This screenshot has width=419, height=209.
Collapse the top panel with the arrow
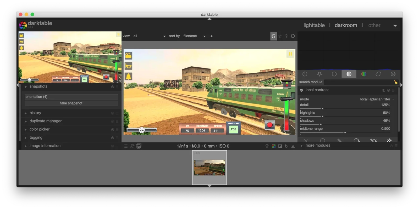click(x=210, y=19)
